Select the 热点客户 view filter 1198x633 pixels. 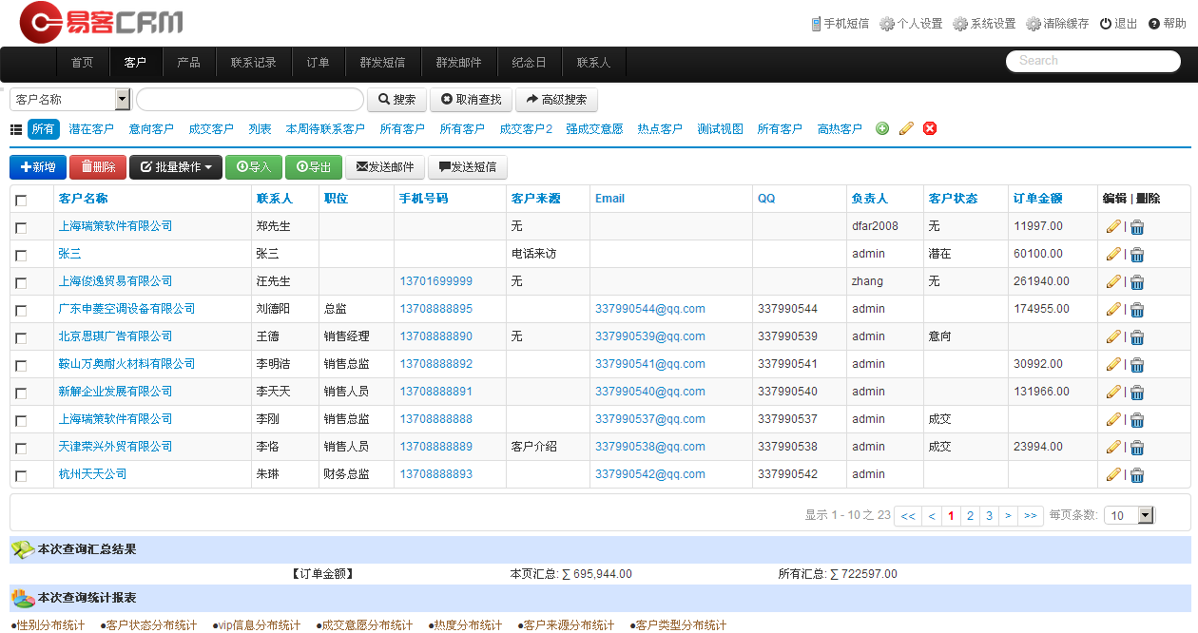pyautogui.click(x=660, y=129)
